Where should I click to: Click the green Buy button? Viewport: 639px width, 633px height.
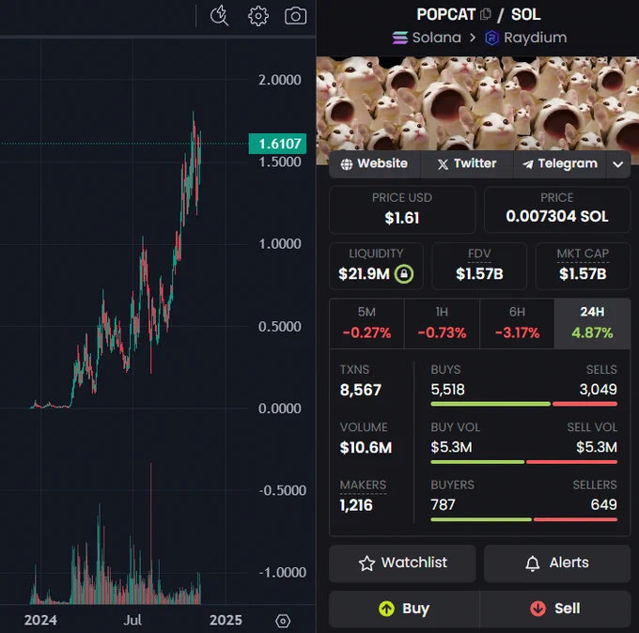404,609
